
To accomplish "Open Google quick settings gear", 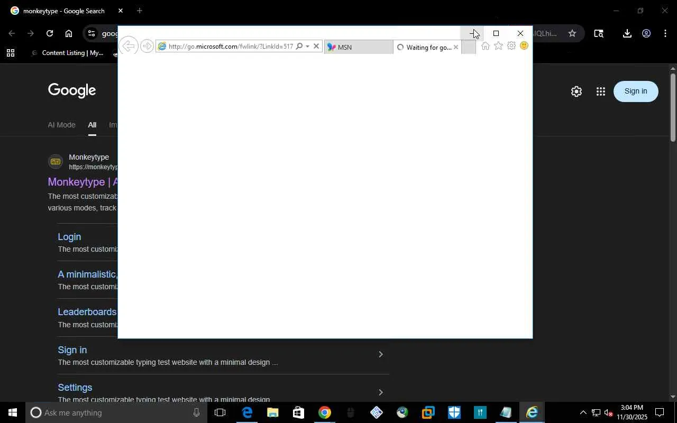I will point(577,91).
